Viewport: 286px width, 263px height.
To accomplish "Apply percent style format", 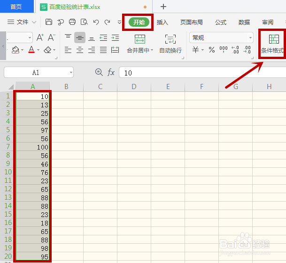I will [212, 50].
